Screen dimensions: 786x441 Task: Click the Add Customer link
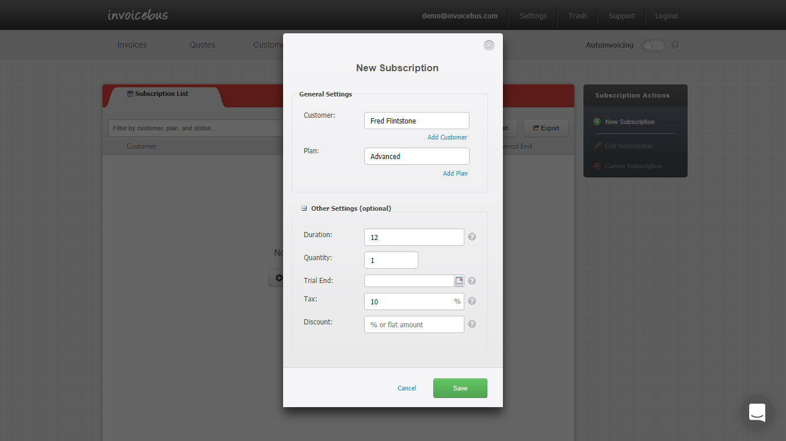(x=447, y=137)
